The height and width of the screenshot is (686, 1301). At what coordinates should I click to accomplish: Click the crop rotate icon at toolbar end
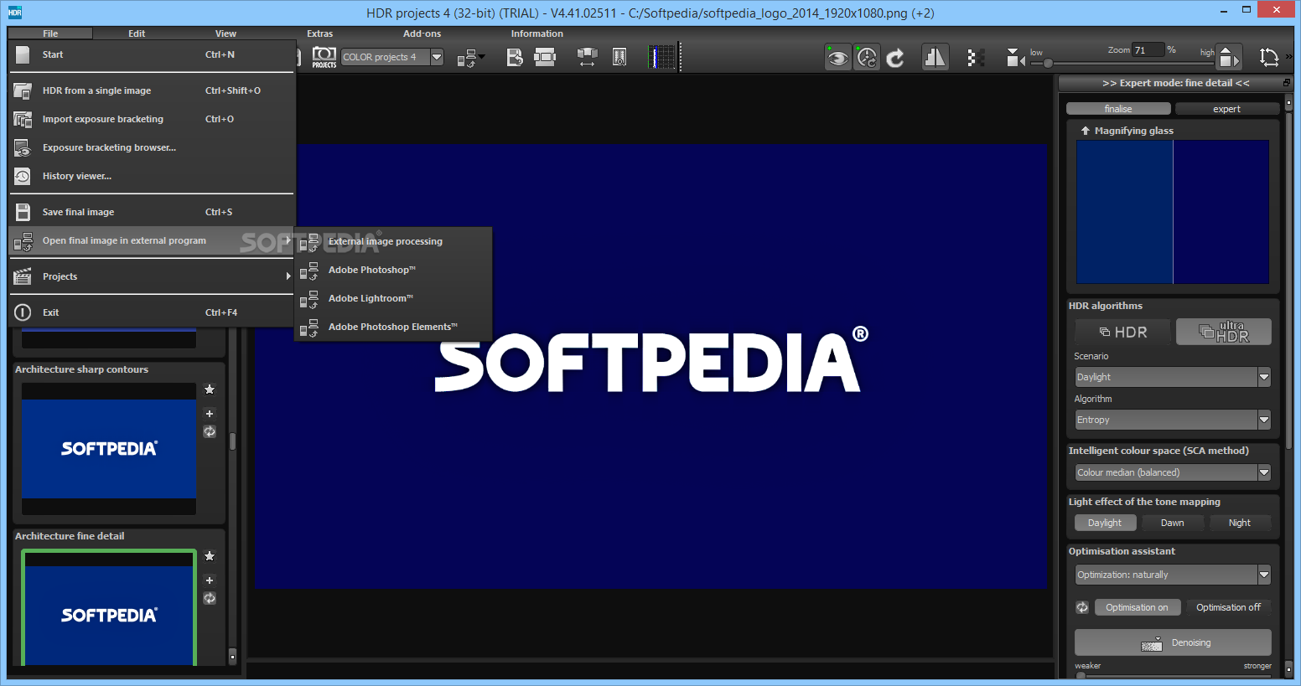1269,57
